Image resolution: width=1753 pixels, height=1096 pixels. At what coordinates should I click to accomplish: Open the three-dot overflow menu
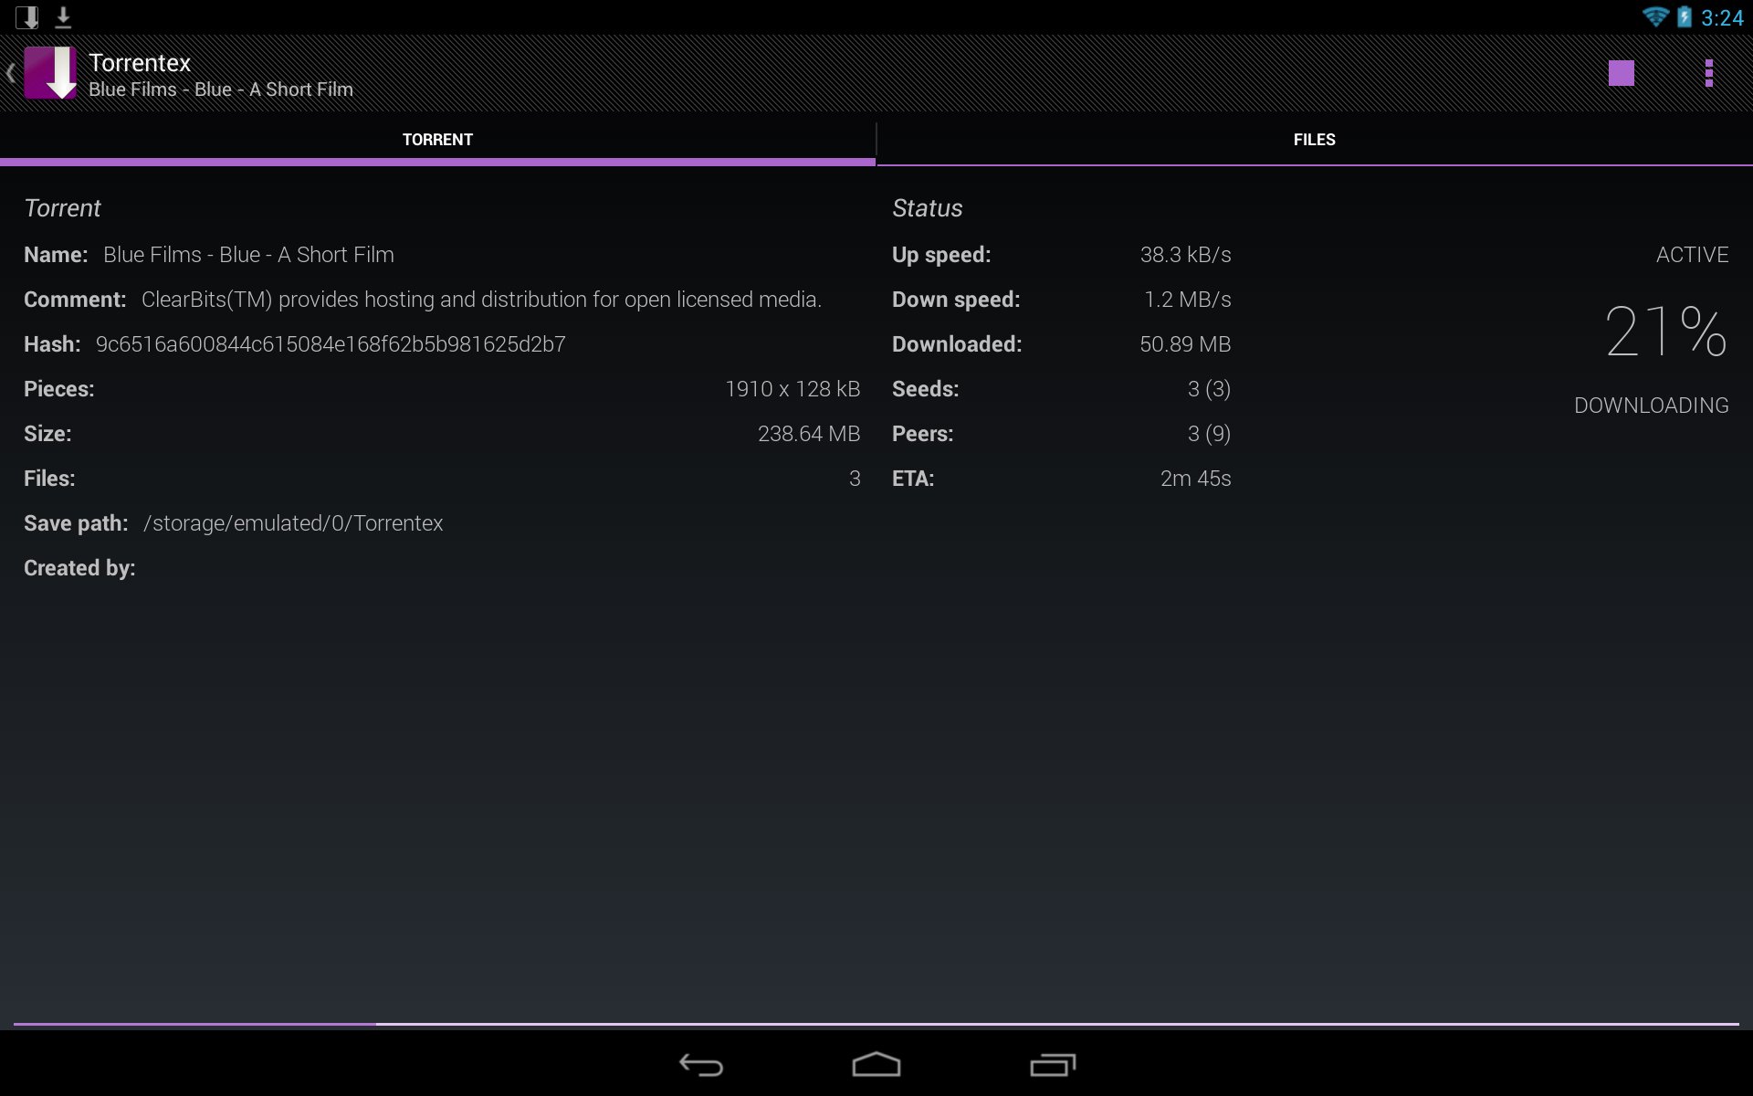click(x=1708, y=73)
